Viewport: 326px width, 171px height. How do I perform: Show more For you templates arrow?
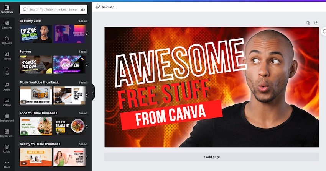click(87, 65)
